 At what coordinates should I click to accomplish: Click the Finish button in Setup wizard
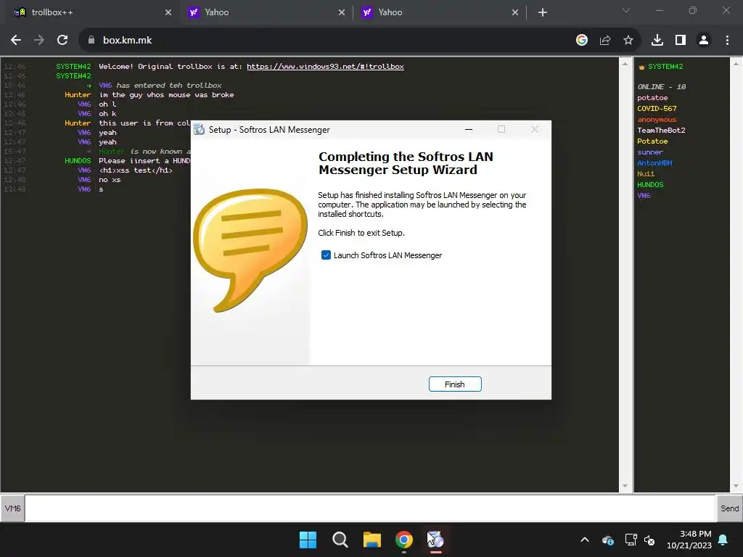[x=455, y=384]
